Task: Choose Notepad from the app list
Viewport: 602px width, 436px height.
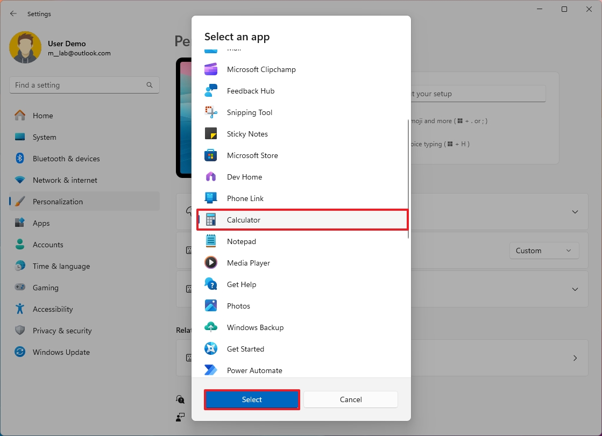Action: tap(302, 241)
